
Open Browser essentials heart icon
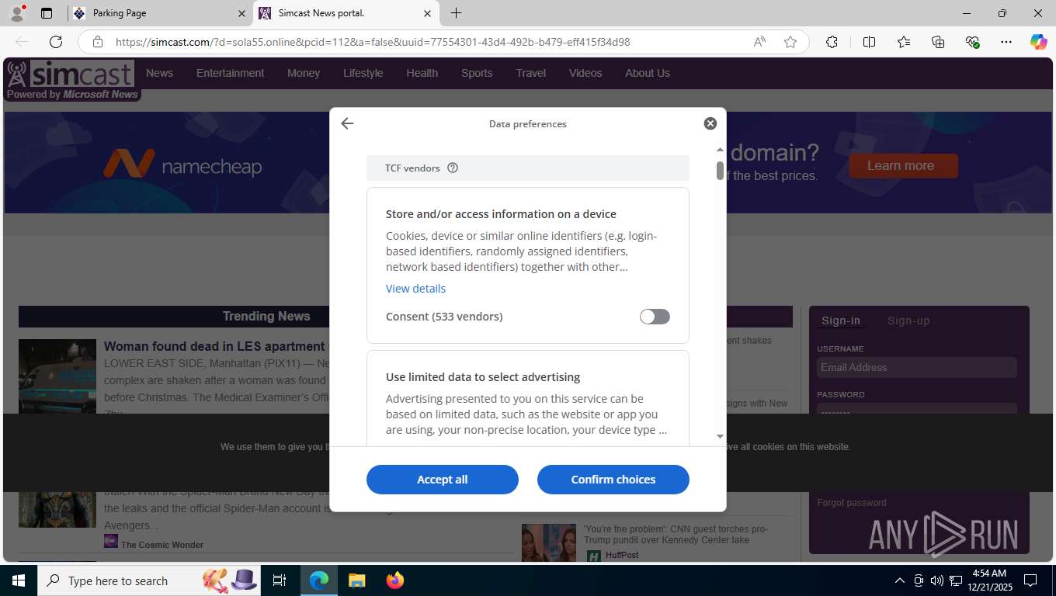tap(972, 42)
